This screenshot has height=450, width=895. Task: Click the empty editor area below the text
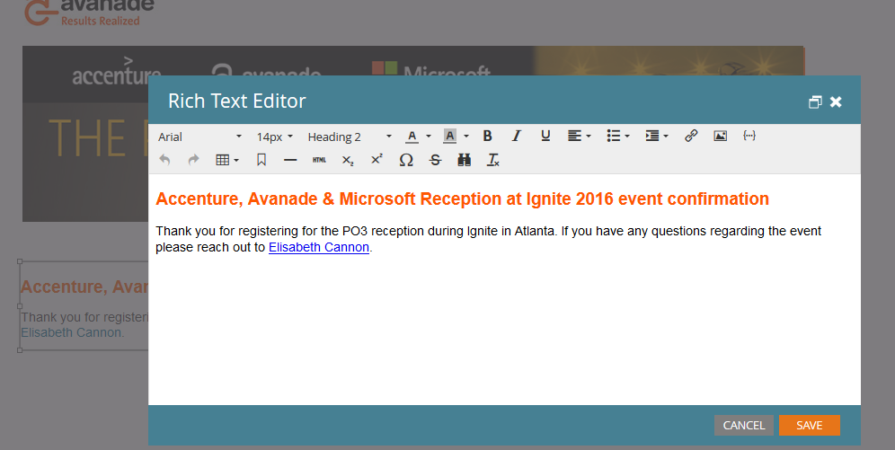(x=505, y=331)
